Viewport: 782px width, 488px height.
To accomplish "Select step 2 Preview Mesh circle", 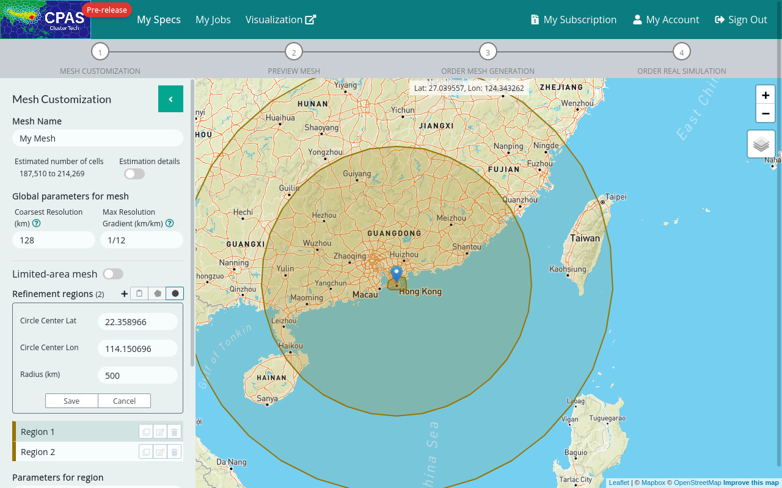I will click(x=294, y=52).
